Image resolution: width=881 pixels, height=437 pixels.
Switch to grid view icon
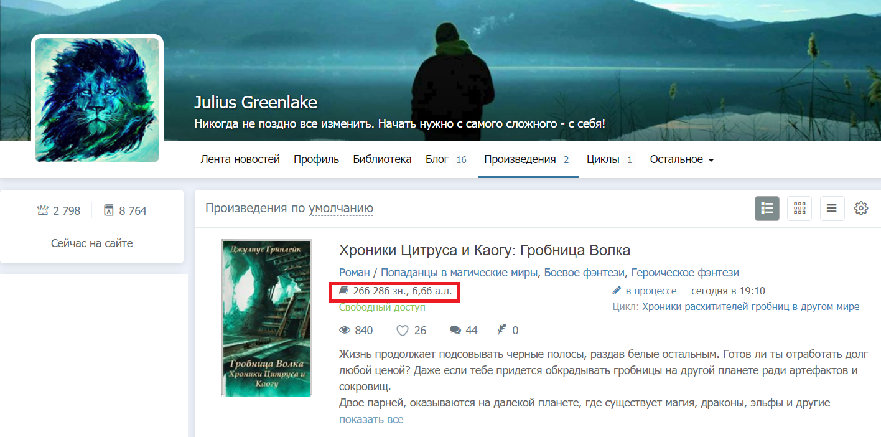coord(799,209)
